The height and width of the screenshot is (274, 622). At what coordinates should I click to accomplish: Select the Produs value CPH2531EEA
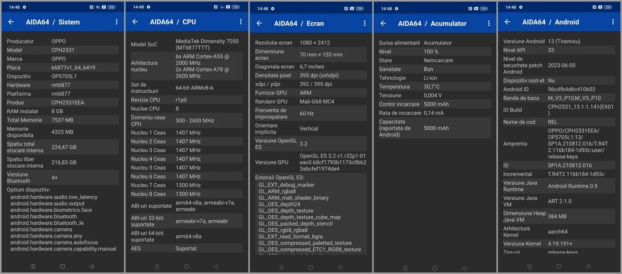pyautogui.click(x=68, y=103)
